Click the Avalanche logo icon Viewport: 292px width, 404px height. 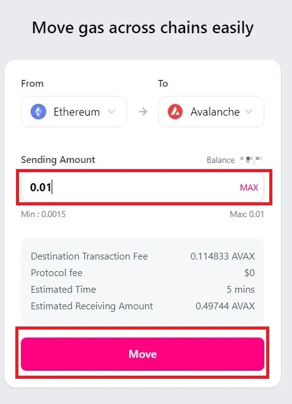[175, 112]
